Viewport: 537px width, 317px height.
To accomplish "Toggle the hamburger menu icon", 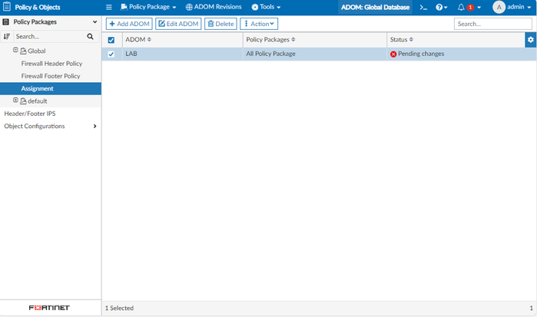I will [109, 7].
